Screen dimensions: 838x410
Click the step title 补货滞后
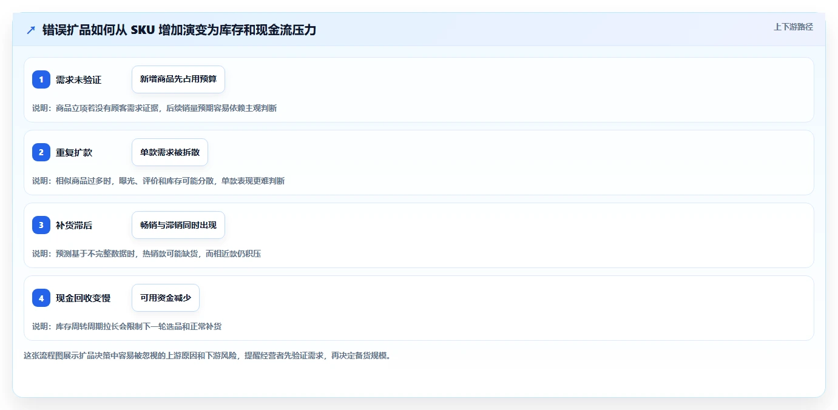pyautogui.click(x=74, y=225)
